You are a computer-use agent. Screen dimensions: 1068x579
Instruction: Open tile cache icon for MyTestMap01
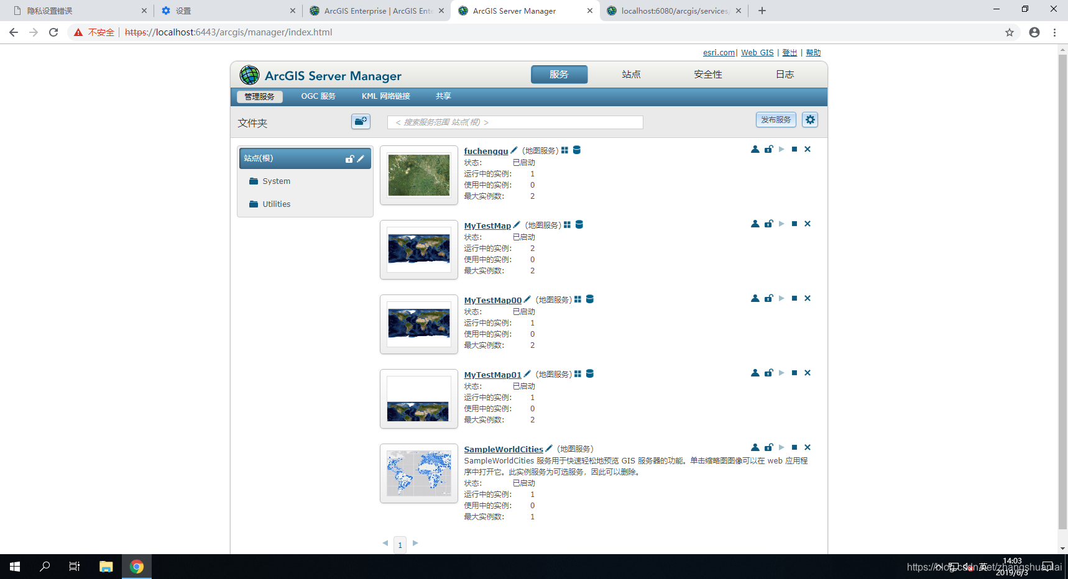578,374
